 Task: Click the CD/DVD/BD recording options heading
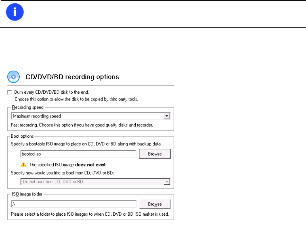(x=72, y=77)
